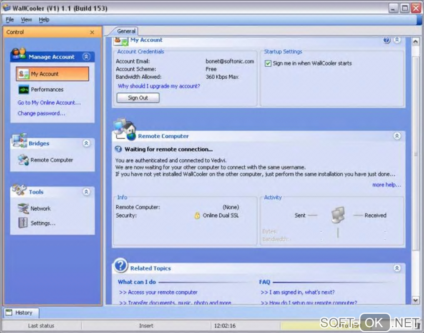424x333 pixels.
Task: Click the Bridges computers icon
Action: [20, 140]
